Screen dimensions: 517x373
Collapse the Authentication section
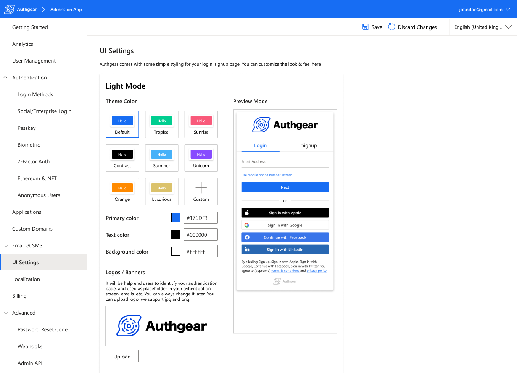pos(5,77)
